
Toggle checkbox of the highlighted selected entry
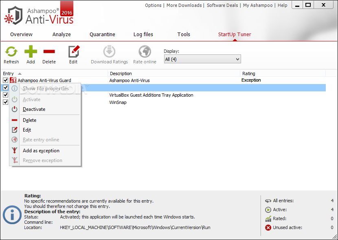5,88
